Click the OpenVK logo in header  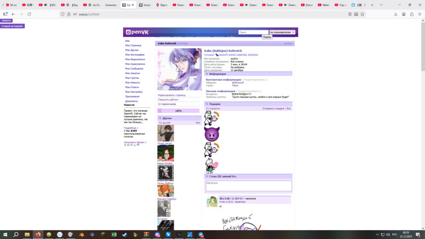(137, 32)
